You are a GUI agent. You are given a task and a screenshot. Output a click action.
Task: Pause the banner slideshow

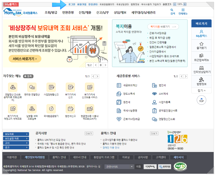coord(101,65)
